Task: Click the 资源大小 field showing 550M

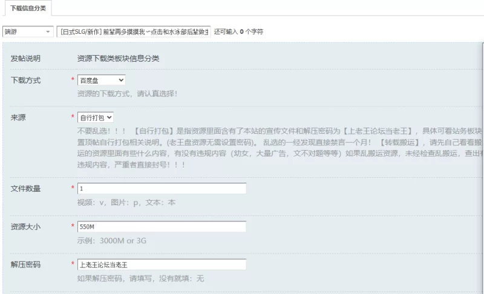Action: 162,227
